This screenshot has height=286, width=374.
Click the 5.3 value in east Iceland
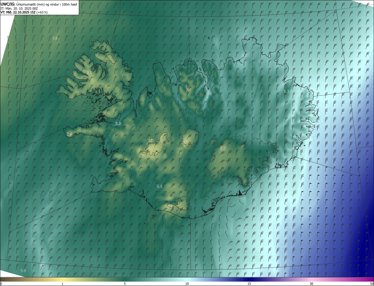click(286, 92)
